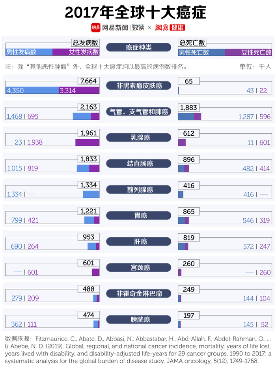This screenshot has width=276, height=369.
Task: Select the 宫颈癌 category label
Action: [x=139, y=268]
